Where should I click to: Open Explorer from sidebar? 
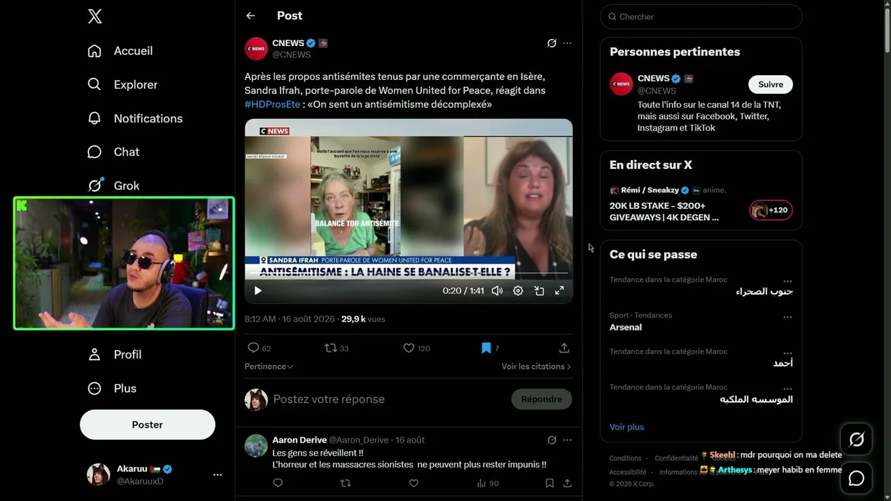click(x=123, y=84)
